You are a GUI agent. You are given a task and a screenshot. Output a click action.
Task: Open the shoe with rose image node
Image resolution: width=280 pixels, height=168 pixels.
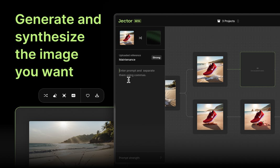[257, 117]
